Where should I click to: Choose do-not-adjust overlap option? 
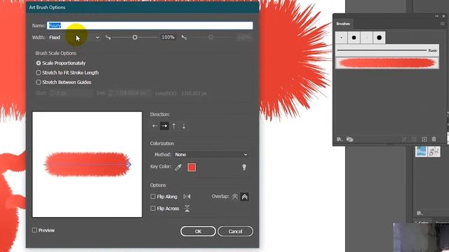click(235, 197)
